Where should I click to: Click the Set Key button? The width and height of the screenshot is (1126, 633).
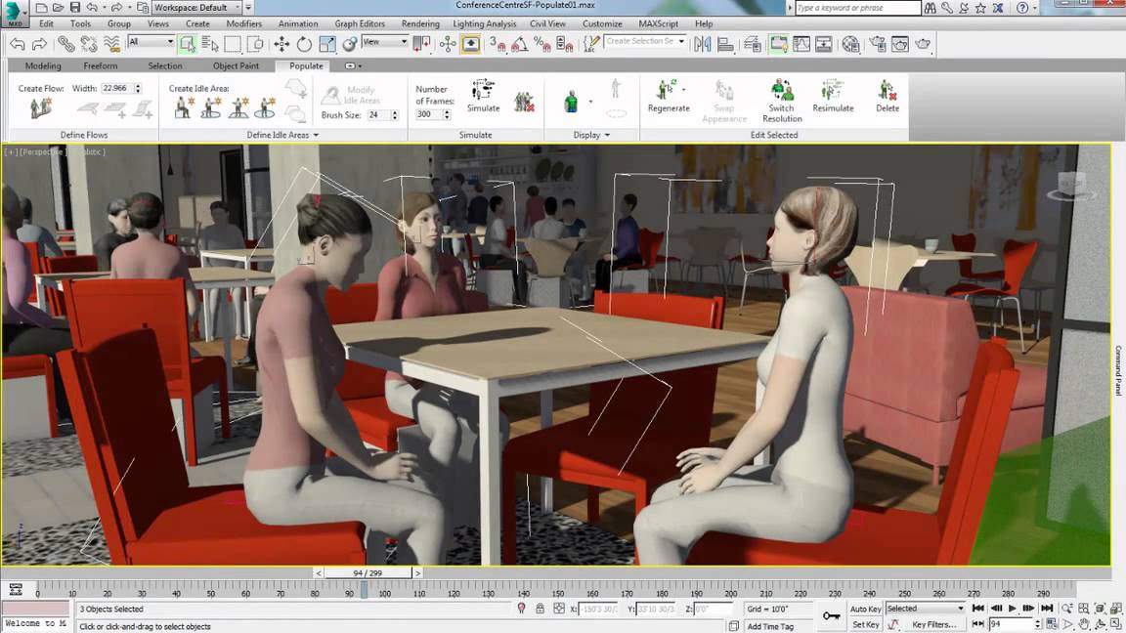pos(865,624)
